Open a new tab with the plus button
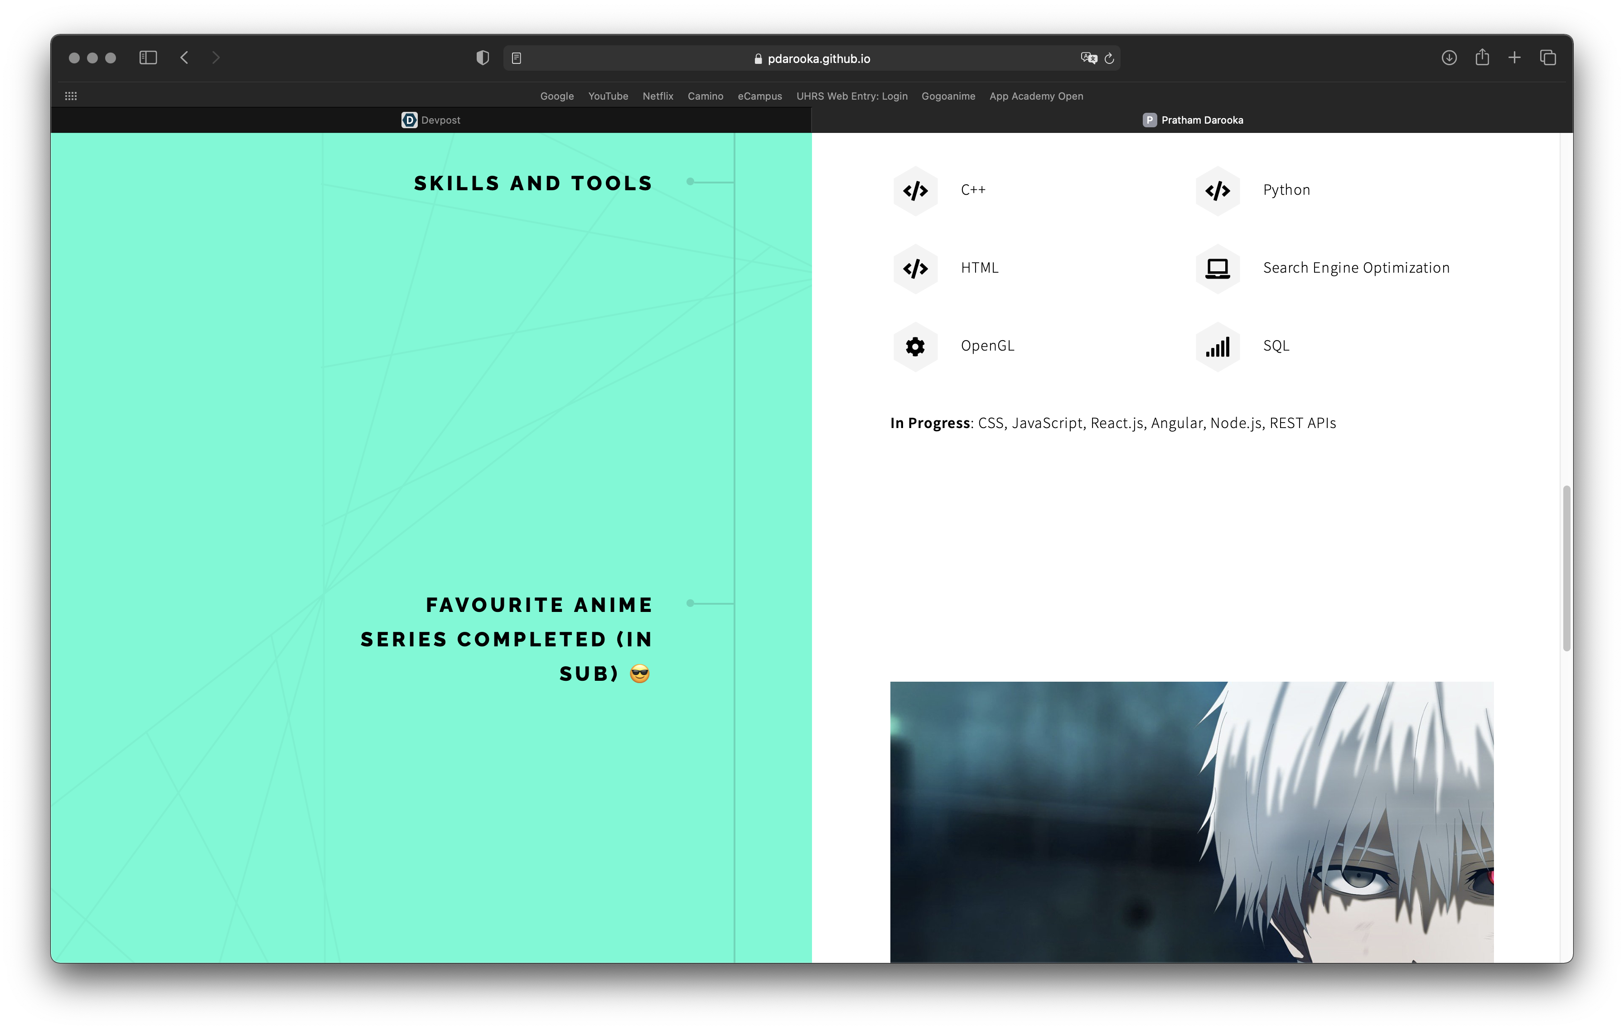 click(1514, 58)
